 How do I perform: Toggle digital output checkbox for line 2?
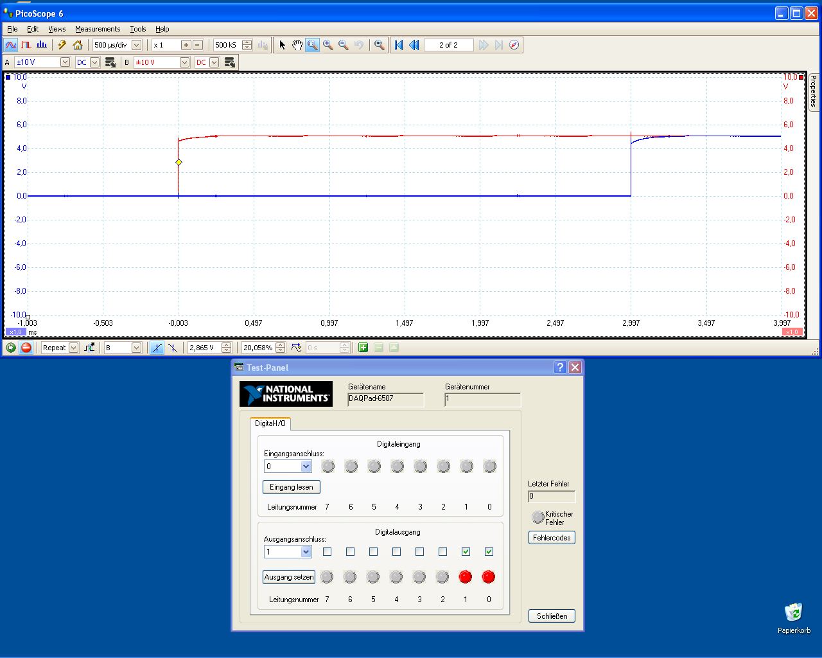coord(443,551)
